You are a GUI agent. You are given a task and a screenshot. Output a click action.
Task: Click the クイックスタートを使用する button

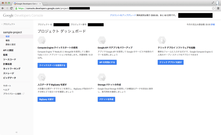[x=52, y=65]
